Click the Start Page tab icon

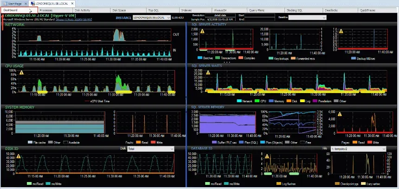[x=5, y=4]
